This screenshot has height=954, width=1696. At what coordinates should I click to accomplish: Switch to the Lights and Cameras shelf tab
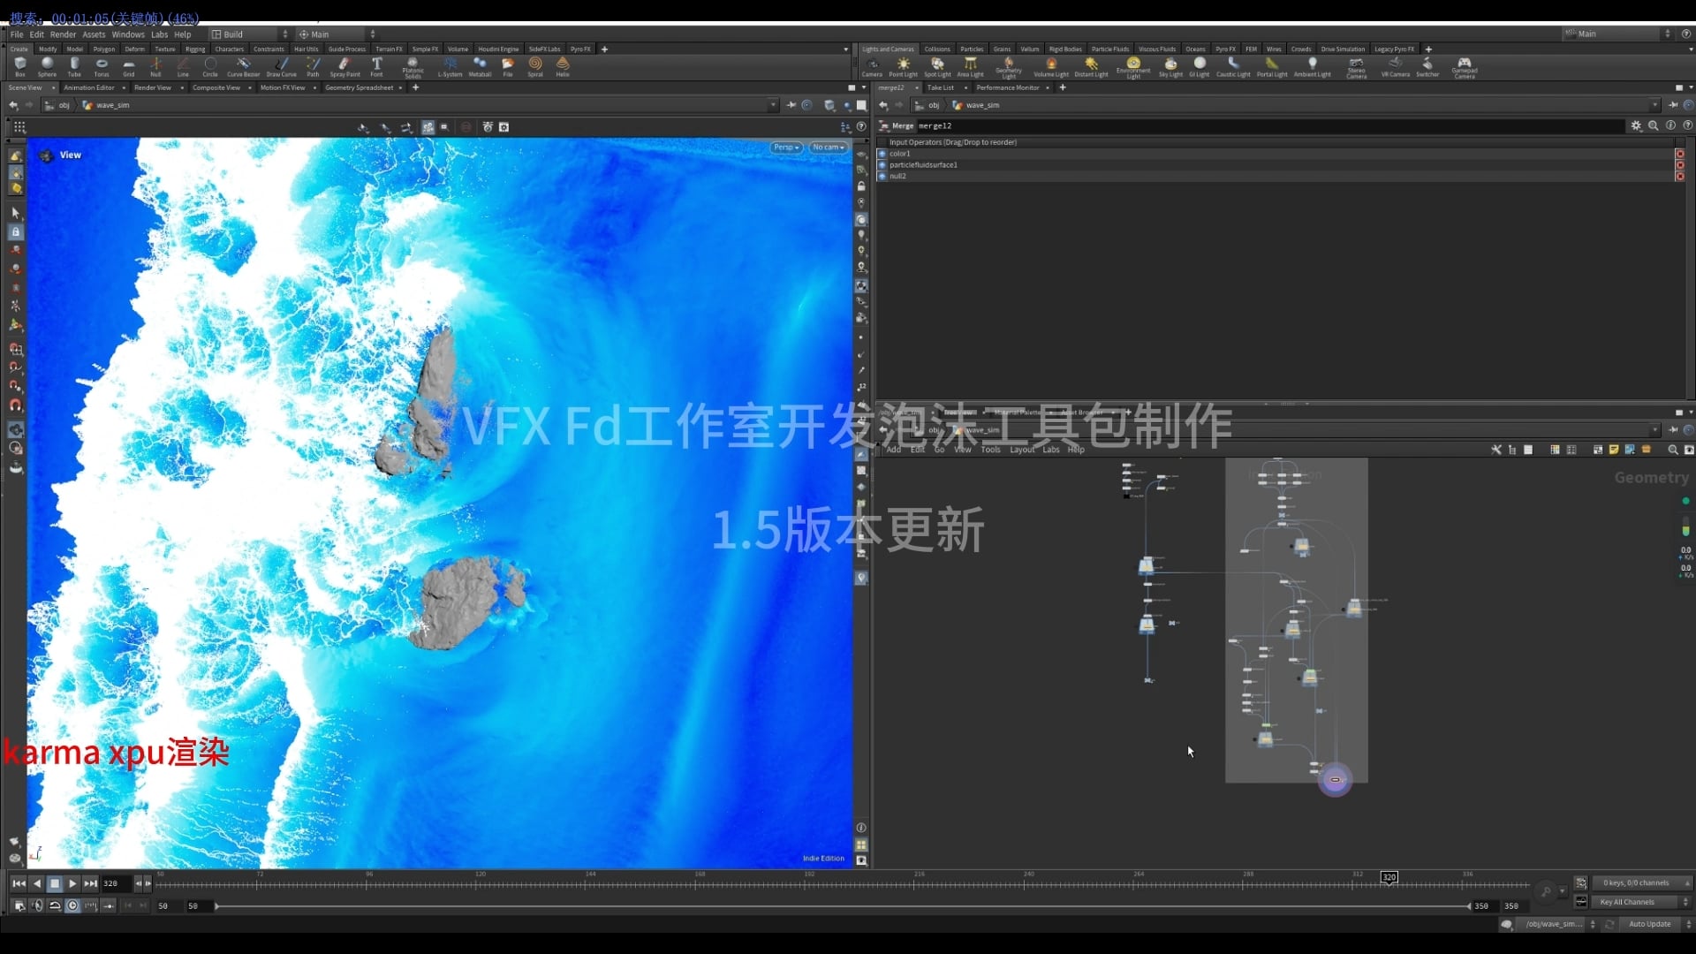pos(889,49)
